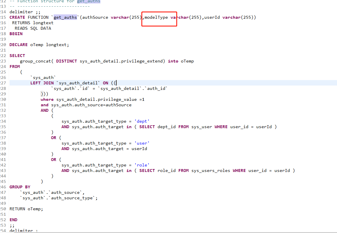Click 'into oTemp'
The width and height of the screenshot is (337, 233).
pos(181,61)
